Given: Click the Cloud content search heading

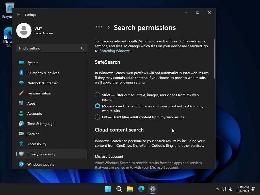Looking at the screenshot, I should [x=119, y=130].
